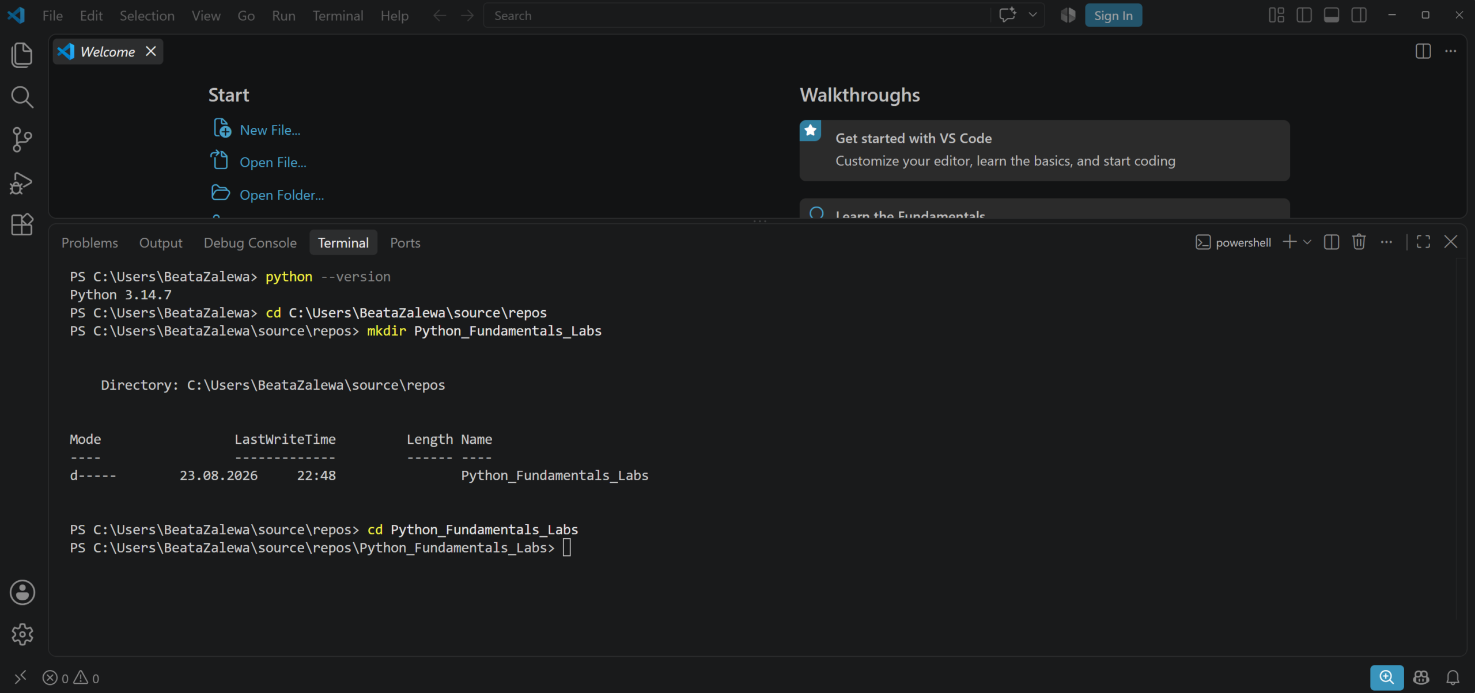The width and height of the screenshot is (1475, 693).
Task: Open the Search view in activity bar
Action: [22, 97]
